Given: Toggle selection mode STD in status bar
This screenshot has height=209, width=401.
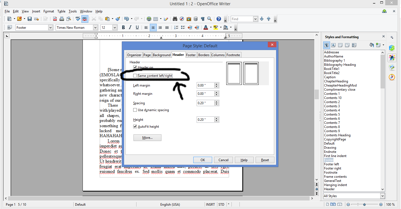Looking at the screenshot, I should (221, 205).
